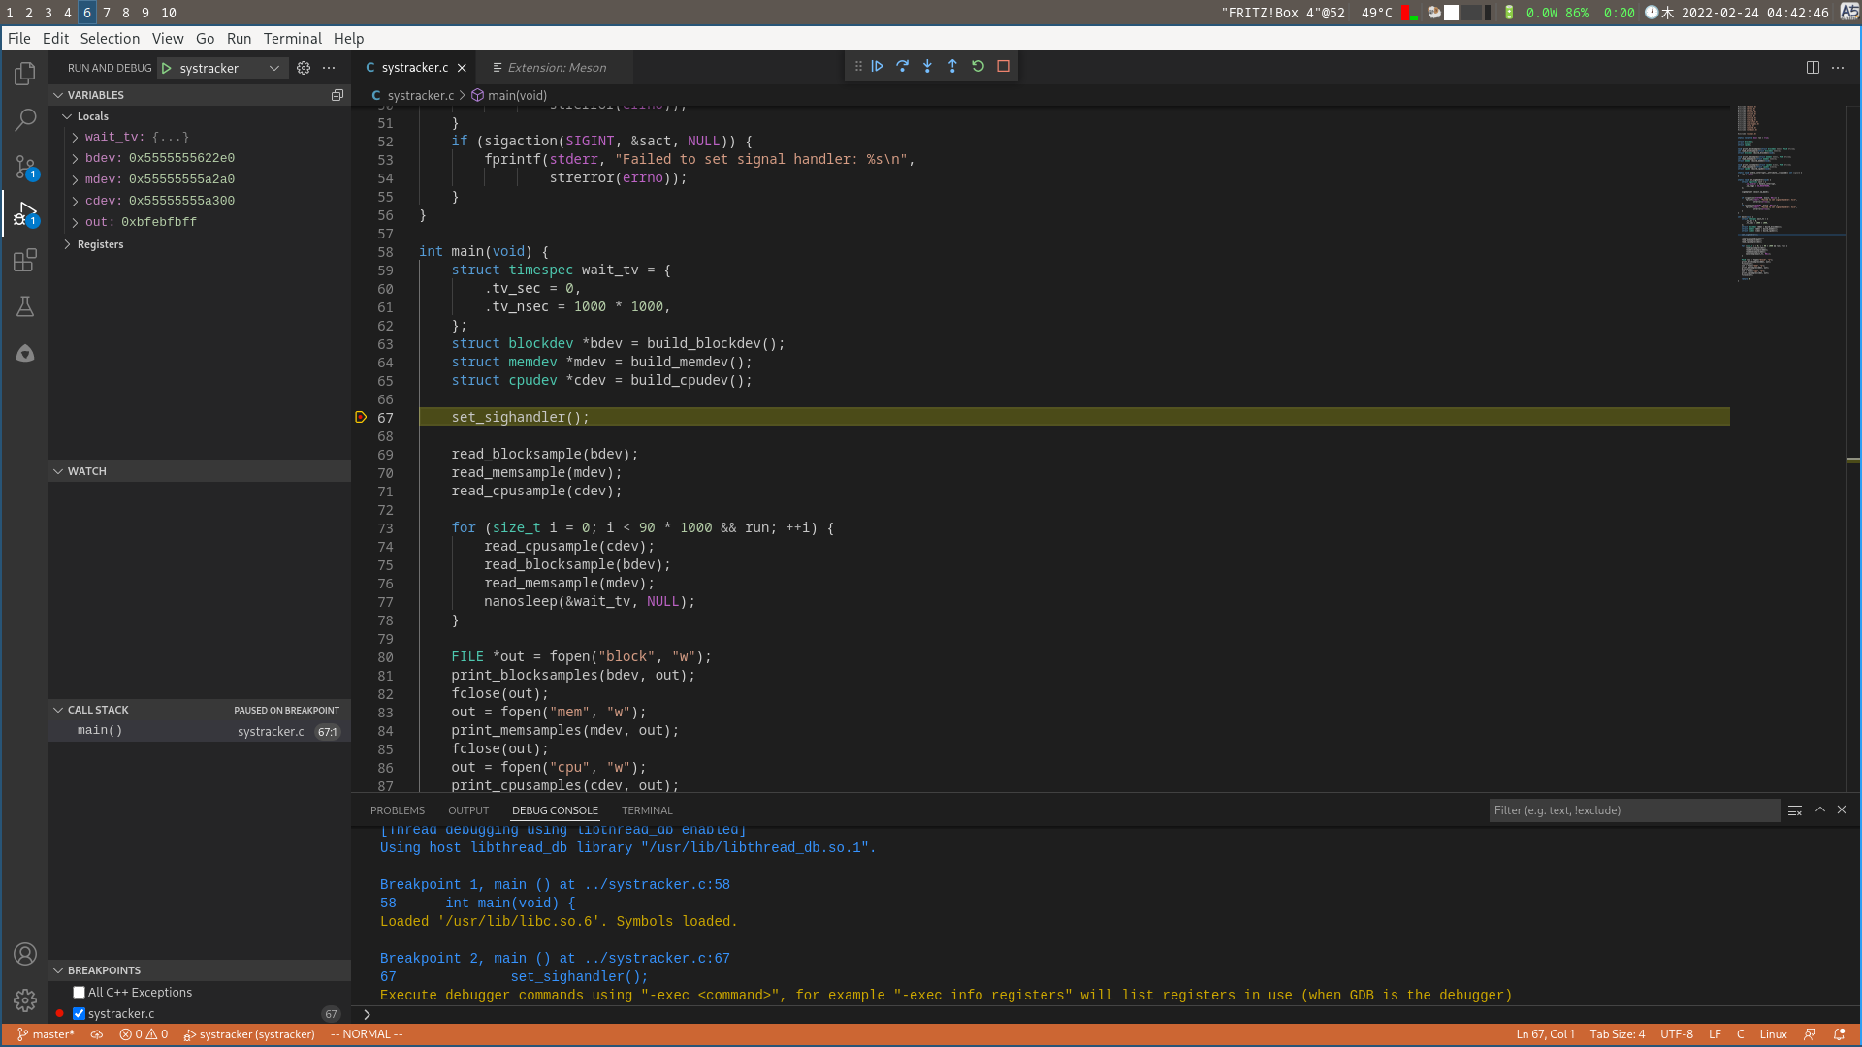Open the Source Control view icon
This screenshot has width=1862, height=1047.
25,167
